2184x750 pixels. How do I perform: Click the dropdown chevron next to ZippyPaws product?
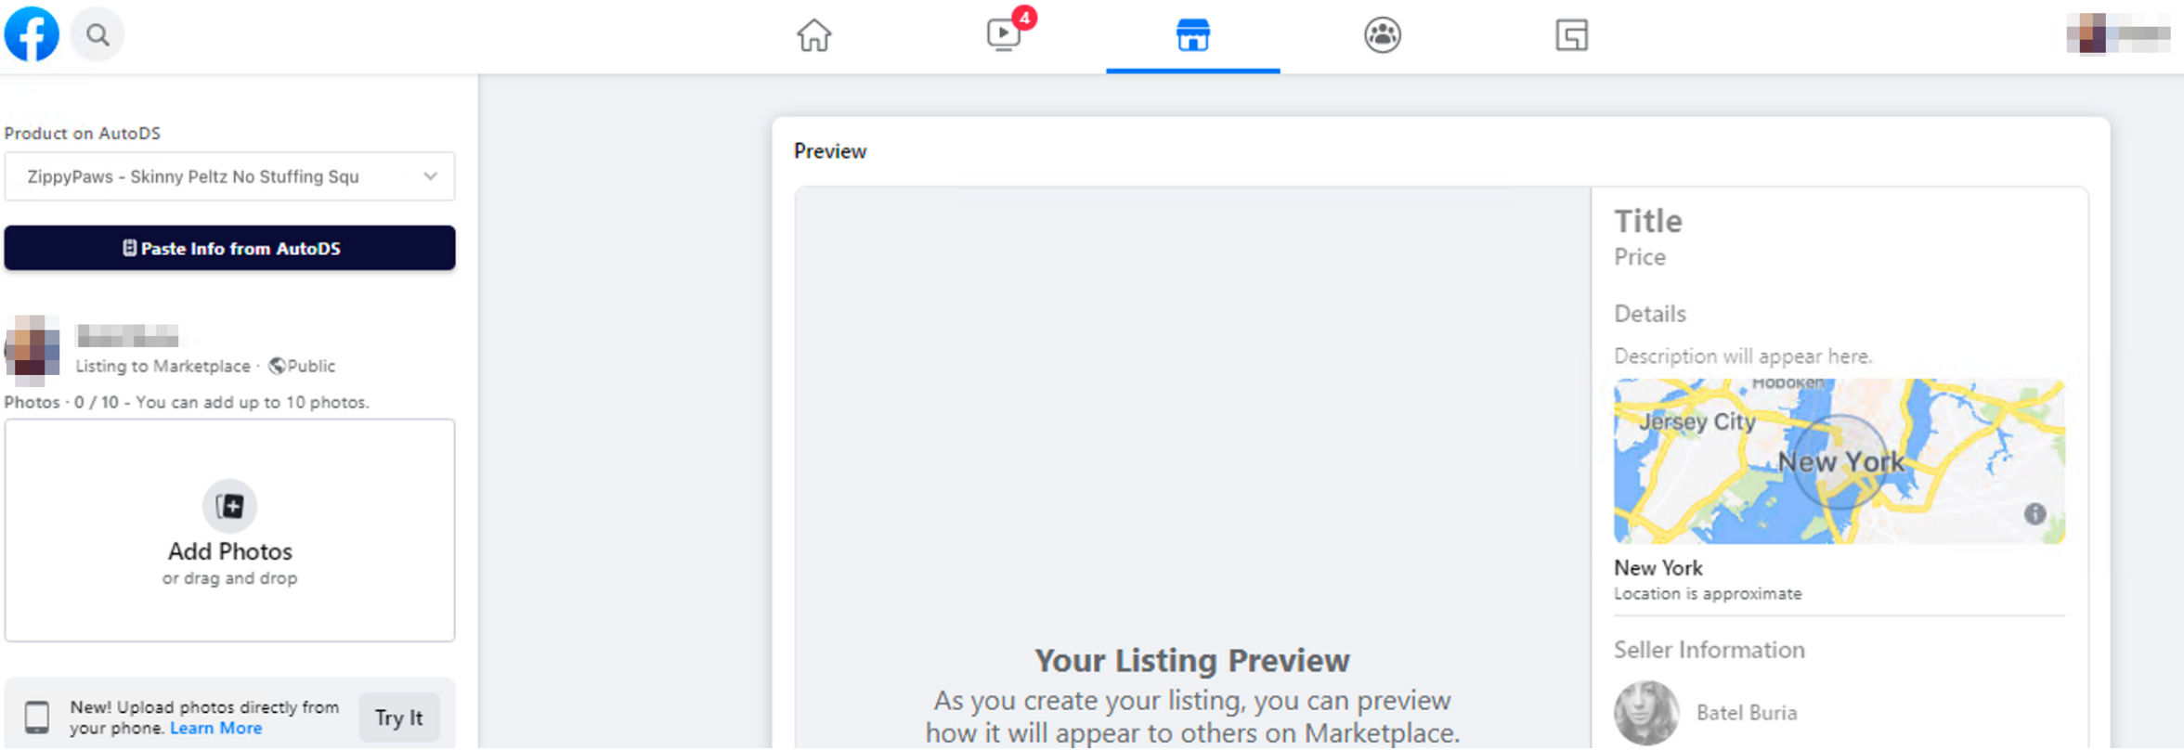click(x=430, y=176)
